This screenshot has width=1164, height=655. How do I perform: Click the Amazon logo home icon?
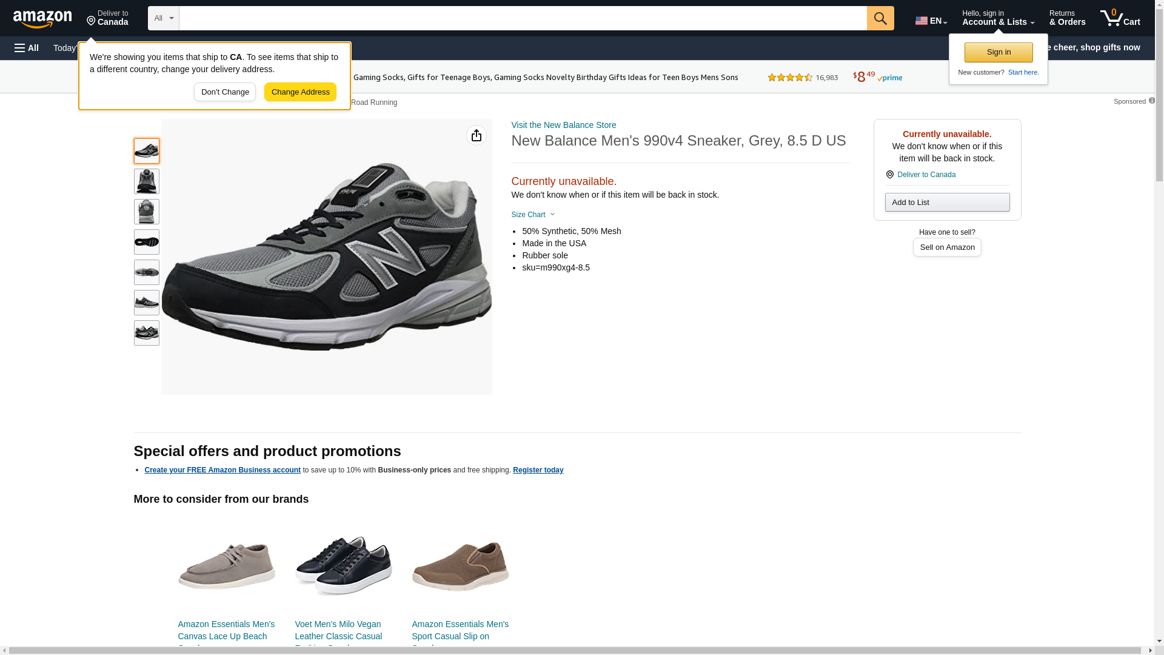point(42,19)
